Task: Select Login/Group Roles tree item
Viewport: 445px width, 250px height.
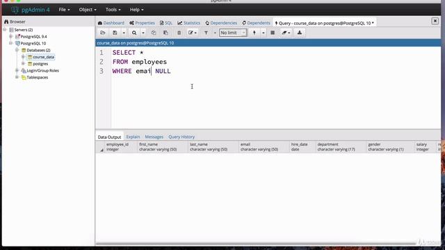Action: pos(42,71)
